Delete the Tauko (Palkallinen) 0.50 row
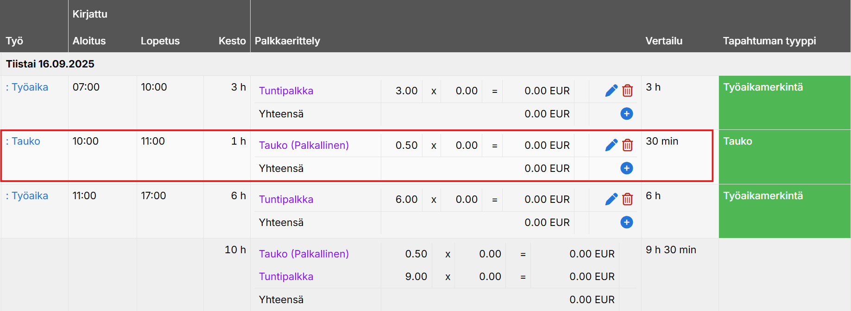851x311 pixels. 627,145
